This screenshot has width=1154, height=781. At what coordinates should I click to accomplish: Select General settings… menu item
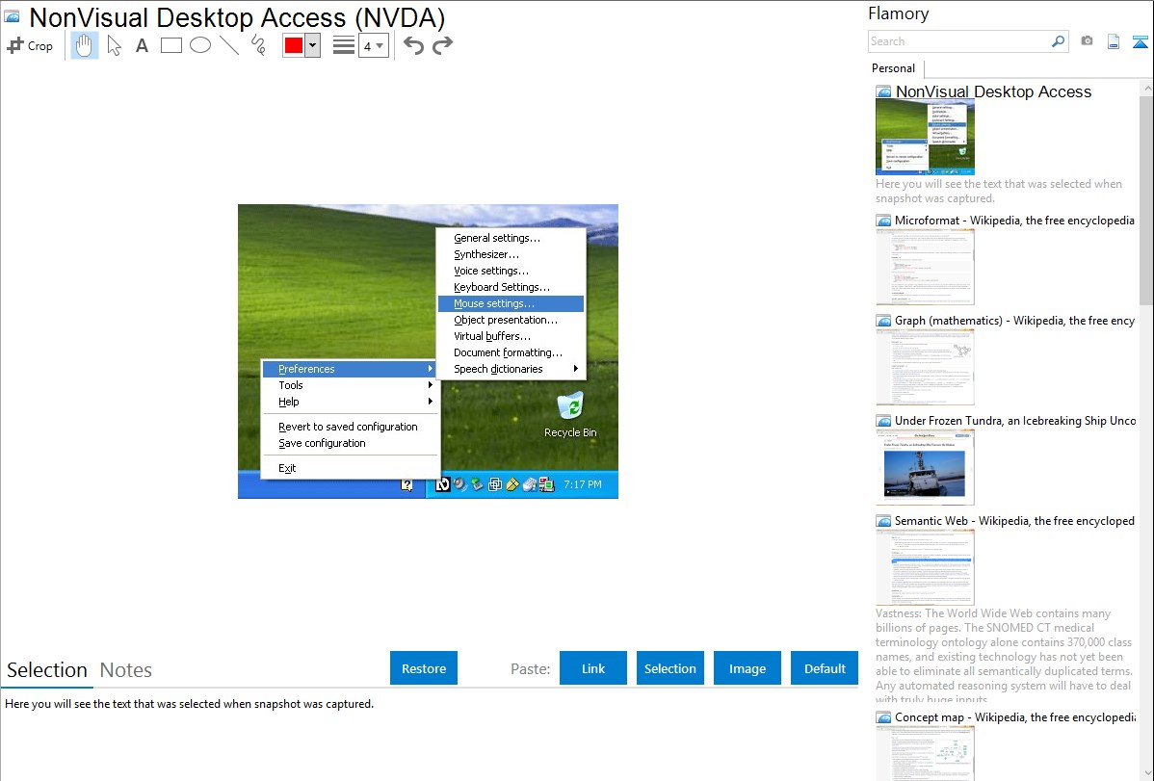coord(511,238)
